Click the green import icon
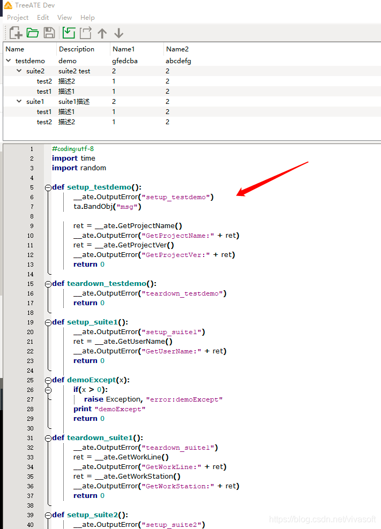The image size is (381, 529). [69, 33]
